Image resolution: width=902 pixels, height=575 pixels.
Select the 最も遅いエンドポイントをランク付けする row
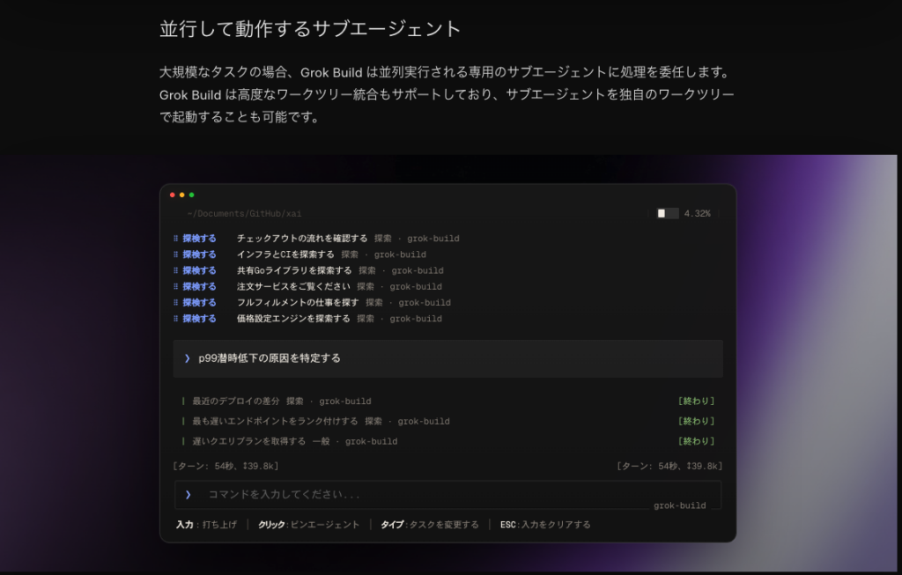447,421
